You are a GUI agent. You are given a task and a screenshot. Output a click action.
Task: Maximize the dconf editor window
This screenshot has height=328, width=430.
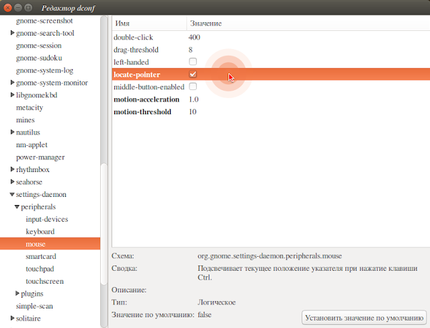pos(28,7)
